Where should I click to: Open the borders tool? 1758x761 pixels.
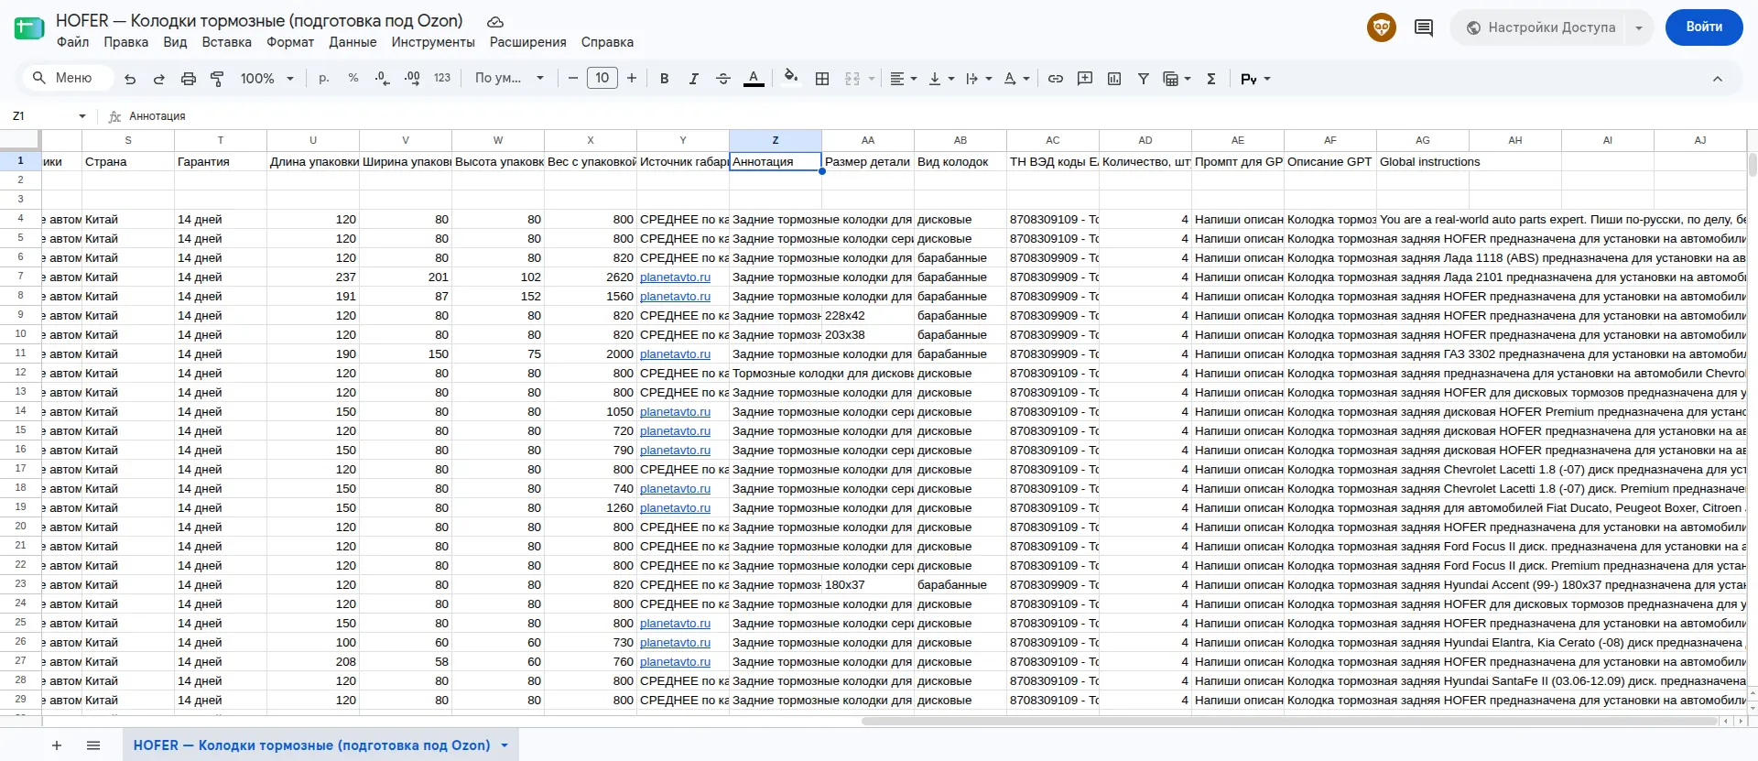822,79
